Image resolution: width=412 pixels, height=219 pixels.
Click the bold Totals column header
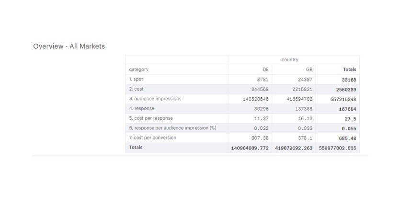pos(349,69)
